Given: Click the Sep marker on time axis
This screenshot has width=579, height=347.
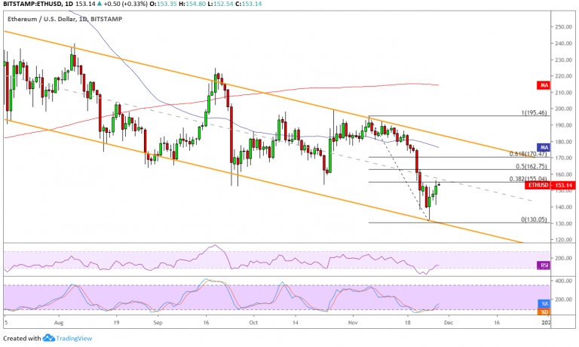Looking at the screenshot, I should [x=158, y=321].
